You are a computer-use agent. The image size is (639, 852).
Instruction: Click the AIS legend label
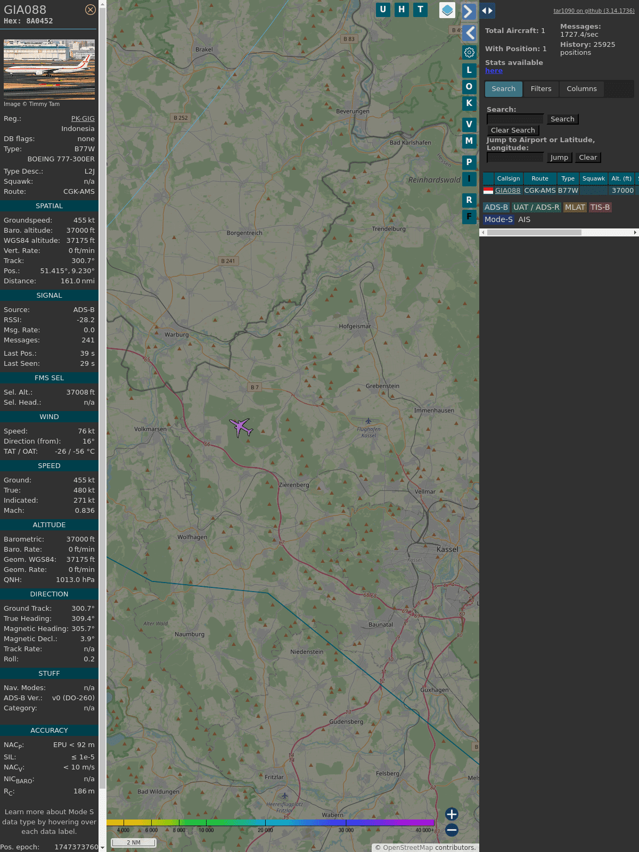(525, 219)
